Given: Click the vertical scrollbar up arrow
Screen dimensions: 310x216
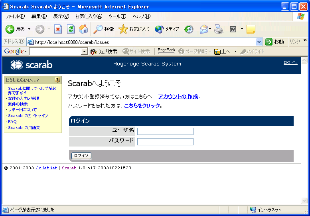Looking at the screenshot, I should 304,60.
